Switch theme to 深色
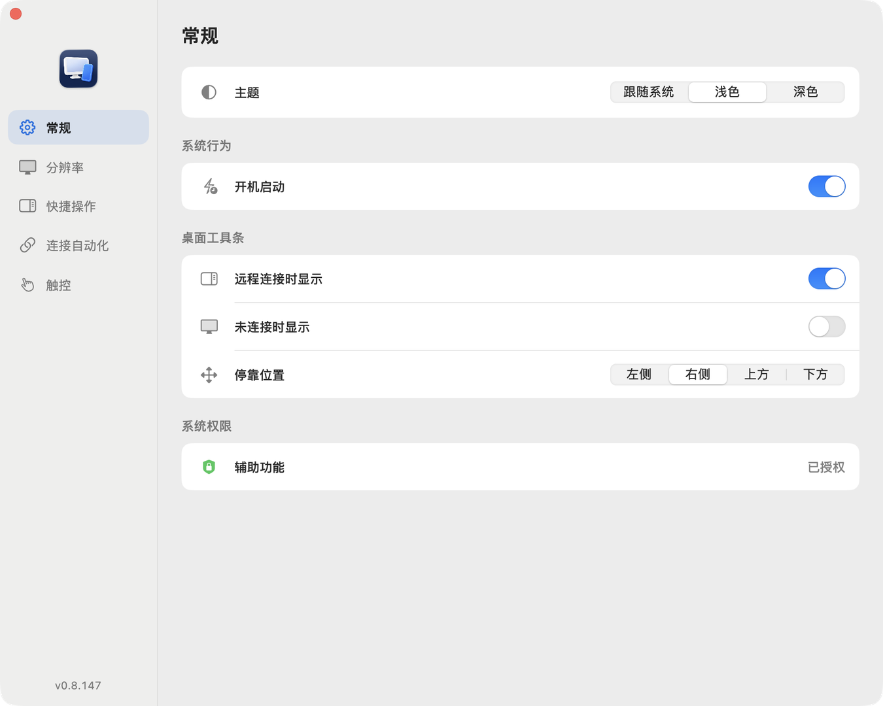The width and height of the screenshot is (883, 706). (x=805, y=92)
